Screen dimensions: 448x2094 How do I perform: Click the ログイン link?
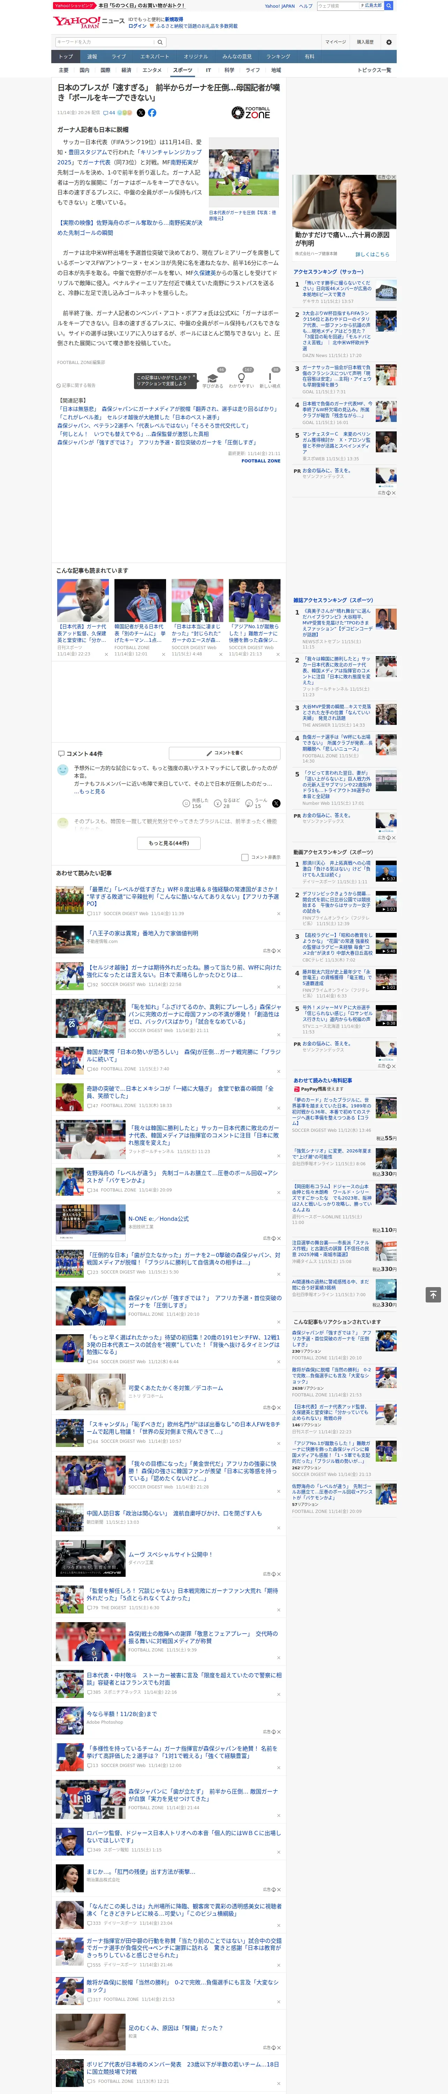tap(137, 26)
